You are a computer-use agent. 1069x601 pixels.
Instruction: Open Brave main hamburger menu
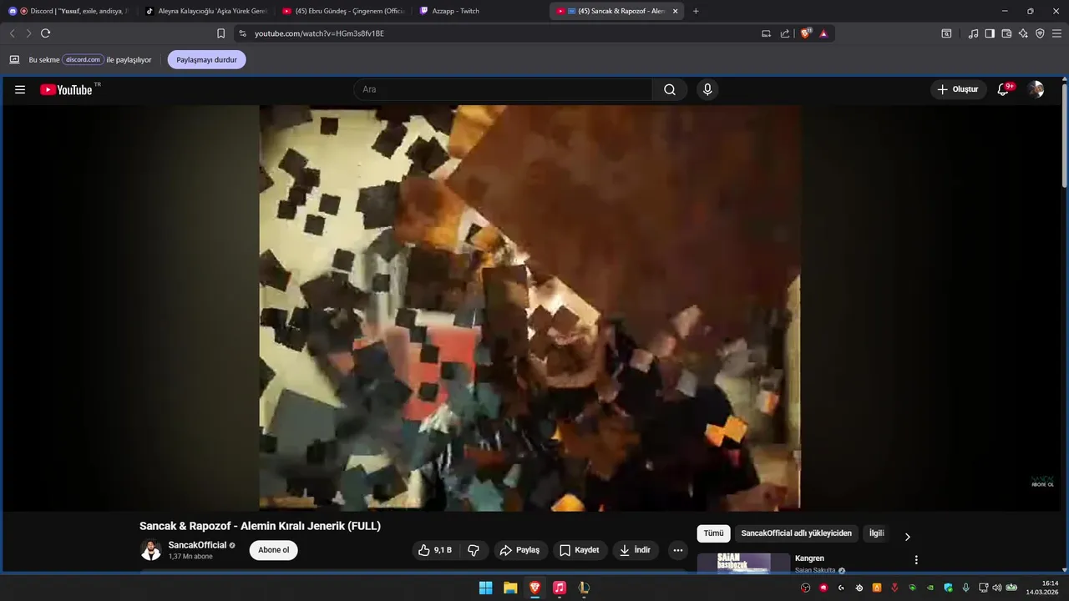tap(1057, 33)
